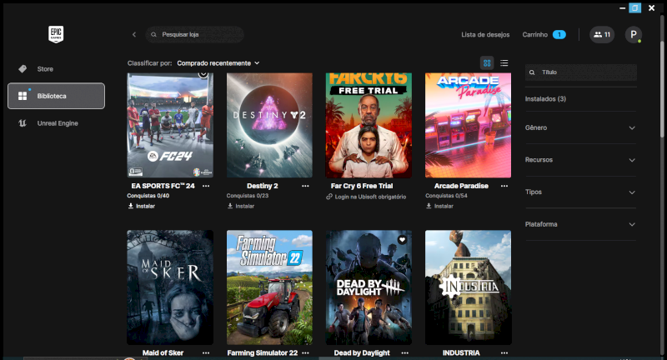Viewport: 667px width, 360px height.
Task: Click the link icon under Far Cry 6
Action: pos(329,197)
